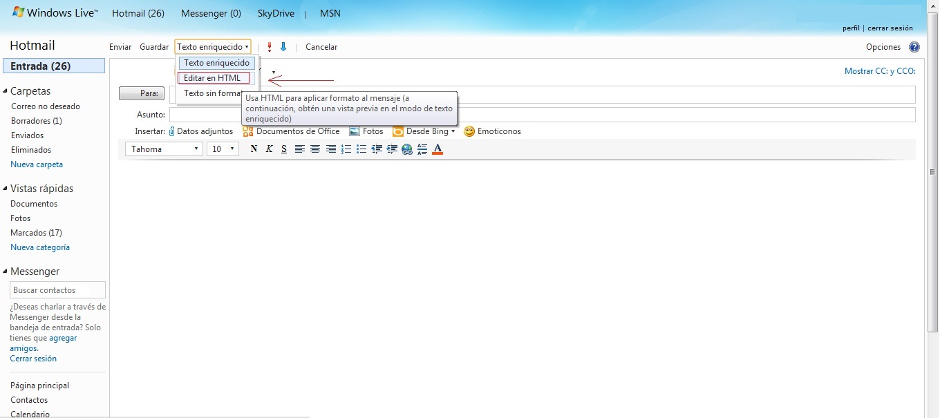940x418 pixels.
Task: Open Hotmail help with the question mark icon
Action: pos(914,47)
